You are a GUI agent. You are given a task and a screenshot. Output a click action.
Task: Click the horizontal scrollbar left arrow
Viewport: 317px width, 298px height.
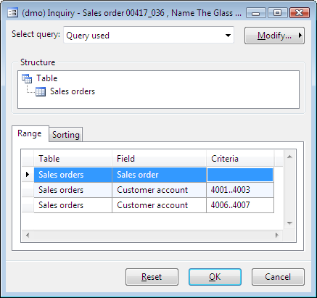tap(28, 235)
